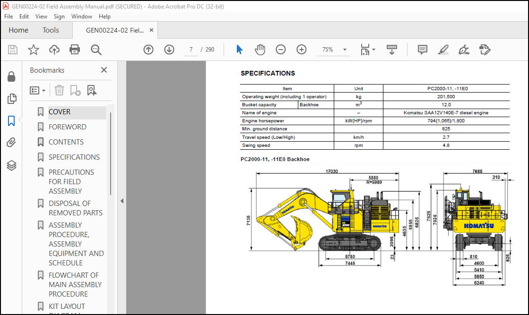Viewport: 529px width, 315px height.
Task: Switch to the Tools tab
Action: pyautogui.click(x=51, y=30)
